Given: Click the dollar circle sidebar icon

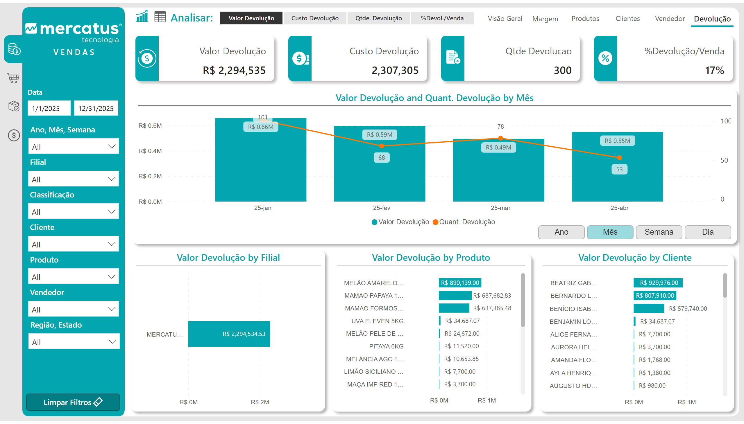Looking at the screenshot, I should point(14,135).
